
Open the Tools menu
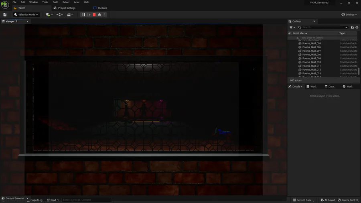(x=45, y=2)
